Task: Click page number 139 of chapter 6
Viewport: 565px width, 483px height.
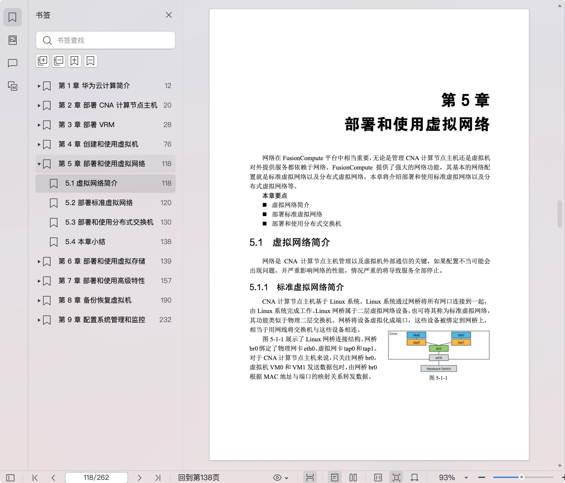Action: [x=166, y=261]
